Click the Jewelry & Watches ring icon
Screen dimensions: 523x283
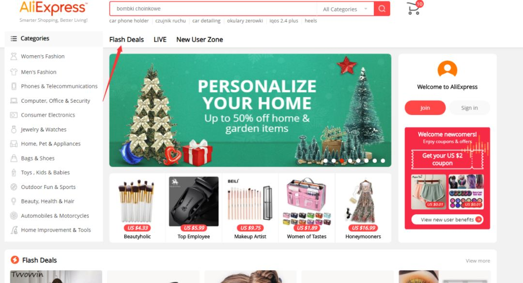pyautogui.click(x=14, y=129)
